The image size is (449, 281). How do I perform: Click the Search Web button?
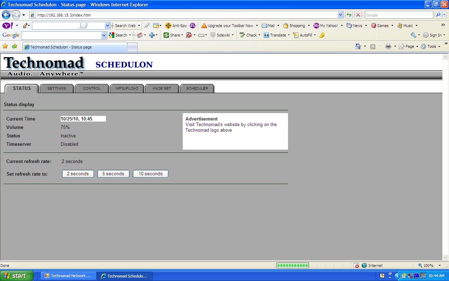(125, 26)
